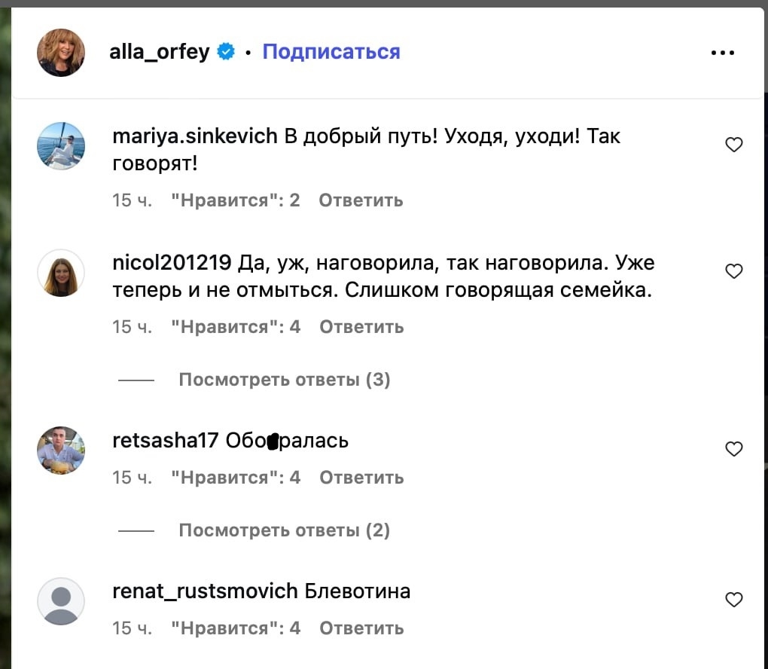The width and height of the screenshot is (768, 669).
Task: Expand the 3 replies under nicol201219's comment
Action: [x=284, y=380]
